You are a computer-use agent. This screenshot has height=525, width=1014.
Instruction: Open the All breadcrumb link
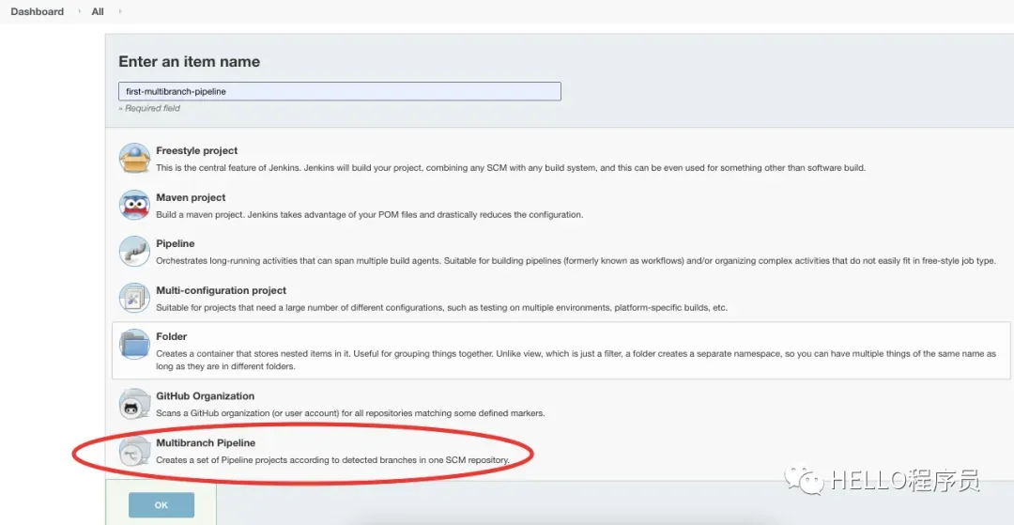coord(98,11)
